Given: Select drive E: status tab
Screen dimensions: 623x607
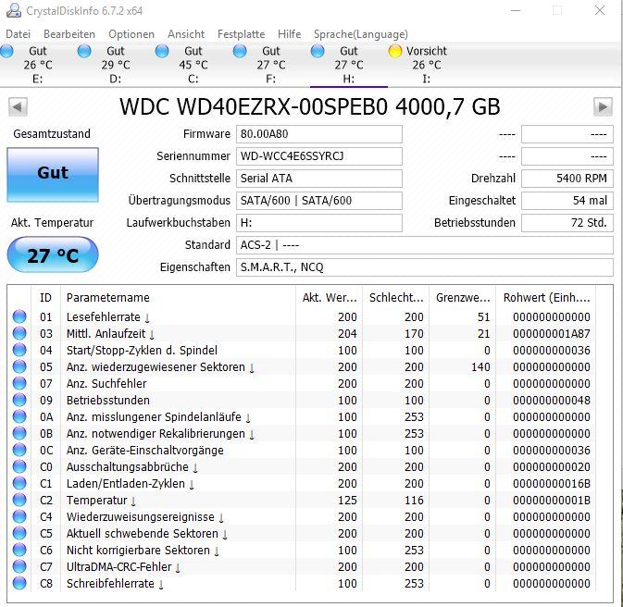Looking at the screenshot, I should click(x=38, y=65).
